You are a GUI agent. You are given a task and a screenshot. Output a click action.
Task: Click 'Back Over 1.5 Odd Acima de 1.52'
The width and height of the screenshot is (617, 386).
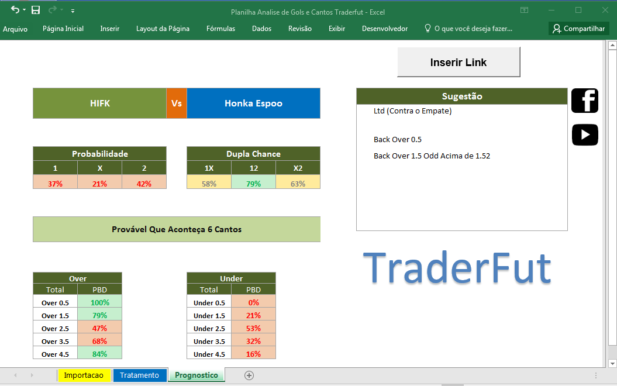(x=432, y=156)
